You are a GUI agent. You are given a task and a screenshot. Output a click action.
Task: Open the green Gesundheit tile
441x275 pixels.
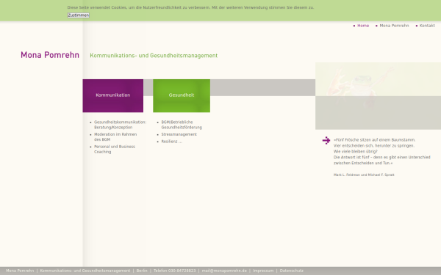[182, 95]
